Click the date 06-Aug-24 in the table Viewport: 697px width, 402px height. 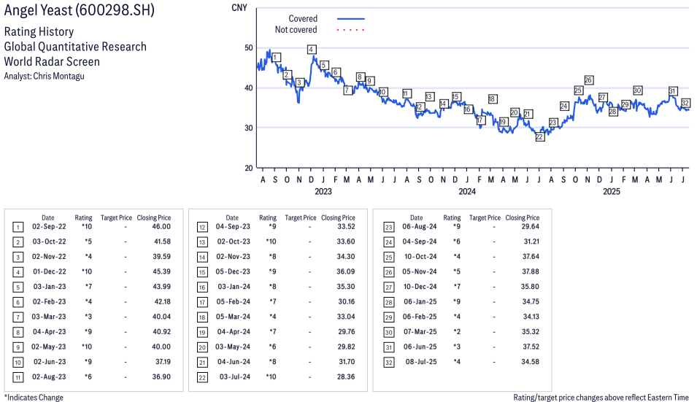click(x=419, y=227)
